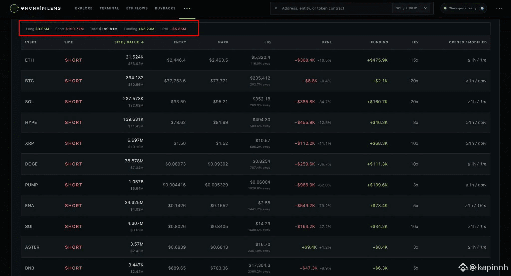This screenshot has height=276, width=511.
Task: Click SOL mark price $95.21
Action: point(221,102)
